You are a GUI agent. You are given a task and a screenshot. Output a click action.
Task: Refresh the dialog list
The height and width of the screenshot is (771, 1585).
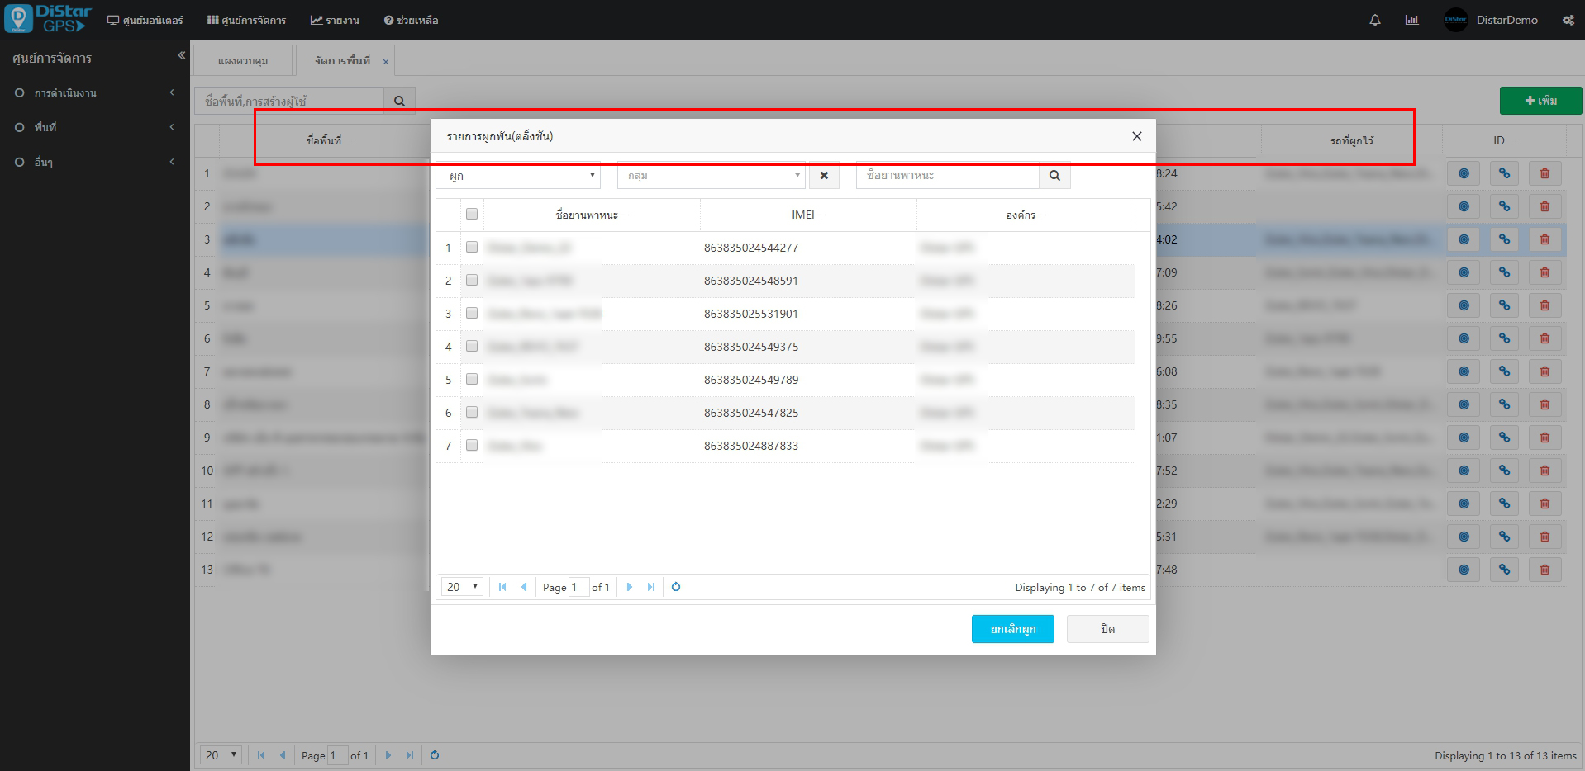coord(676,587)
